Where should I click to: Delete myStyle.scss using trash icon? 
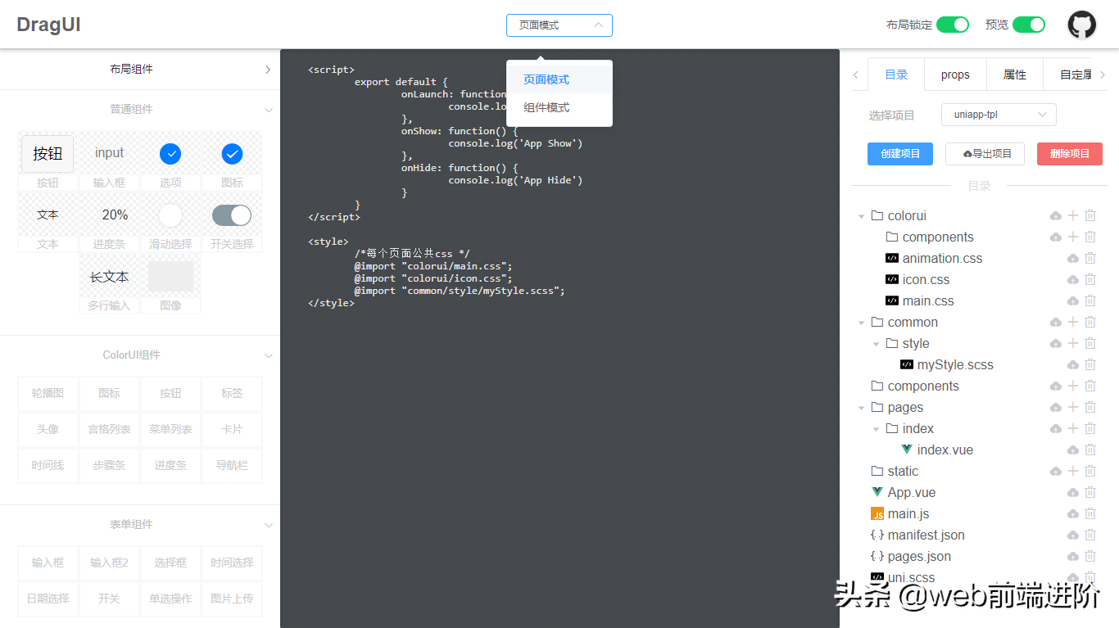point(1090,364)
